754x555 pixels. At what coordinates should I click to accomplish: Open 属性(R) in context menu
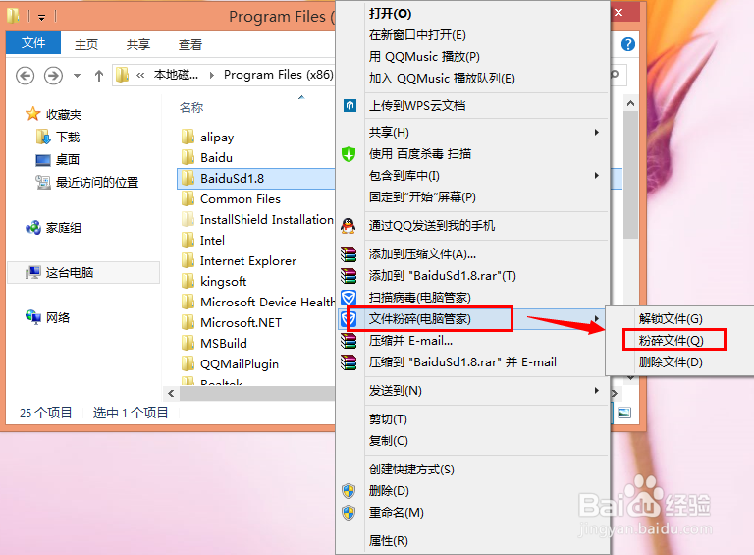(x=388, y=541)
